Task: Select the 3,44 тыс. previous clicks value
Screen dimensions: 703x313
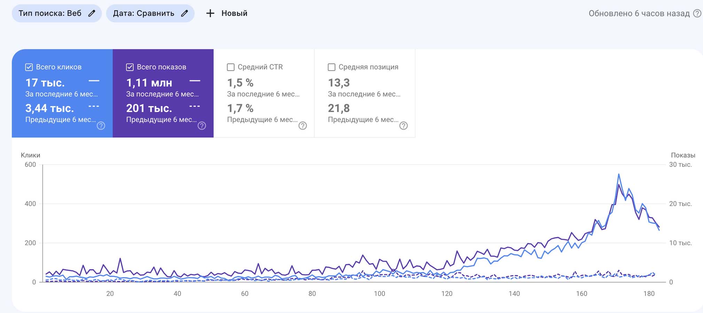Action: tap(49, 108)
